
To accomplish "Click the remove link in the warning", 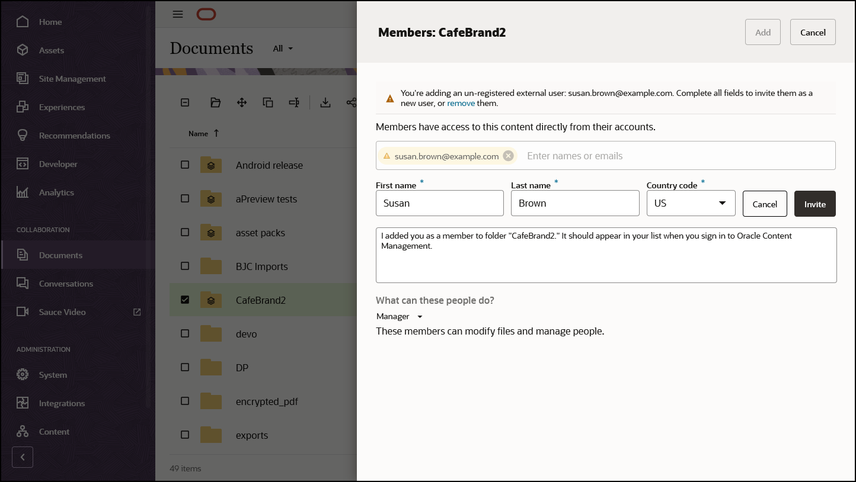I will coord(461,103).
